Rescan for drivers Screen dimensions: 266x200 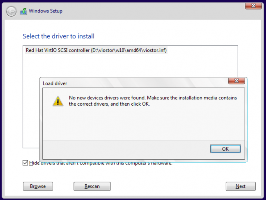(92, 186)
